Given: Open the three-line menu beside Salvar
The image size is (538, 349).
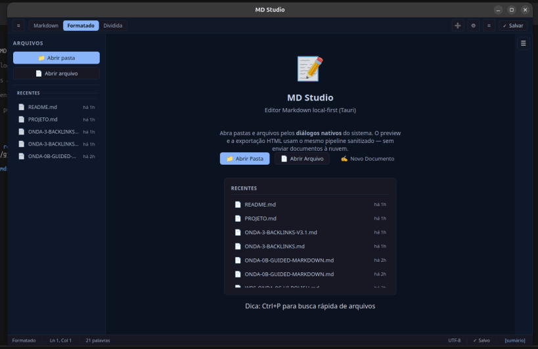Looking at the screenshot, I should tap(489, 26).
